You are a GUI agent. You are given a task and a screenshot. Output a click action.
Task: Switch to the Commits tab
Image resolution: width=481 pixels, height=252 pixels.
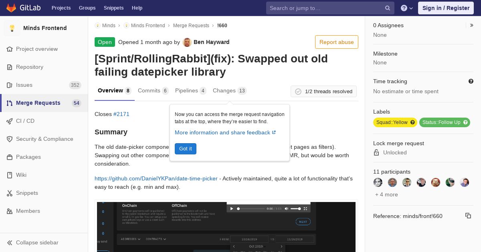coord(153,91)
